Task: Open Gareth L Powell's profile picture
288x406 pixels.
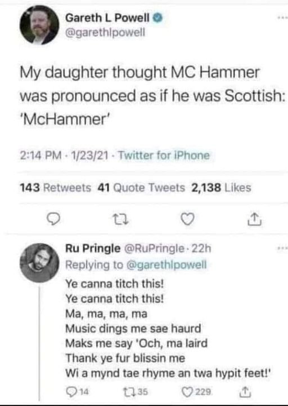Action: tap(39, 25)
